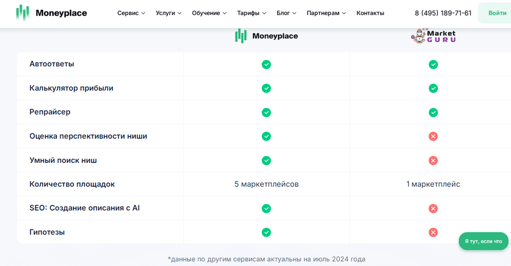Viewport: 511px width, 266px height.
Task: Open the Тарифы dropdown
Action: point(251,13)
